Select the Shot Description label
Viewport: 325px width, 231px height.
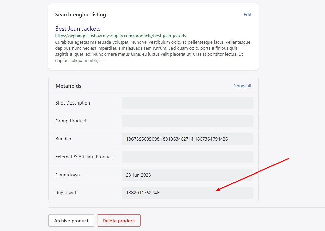(x=73, y=103)
